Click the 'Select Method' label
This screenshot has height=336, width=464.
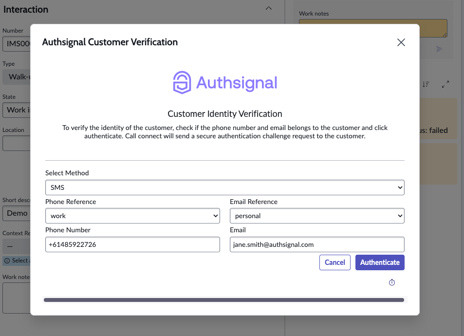pos(67,173)
